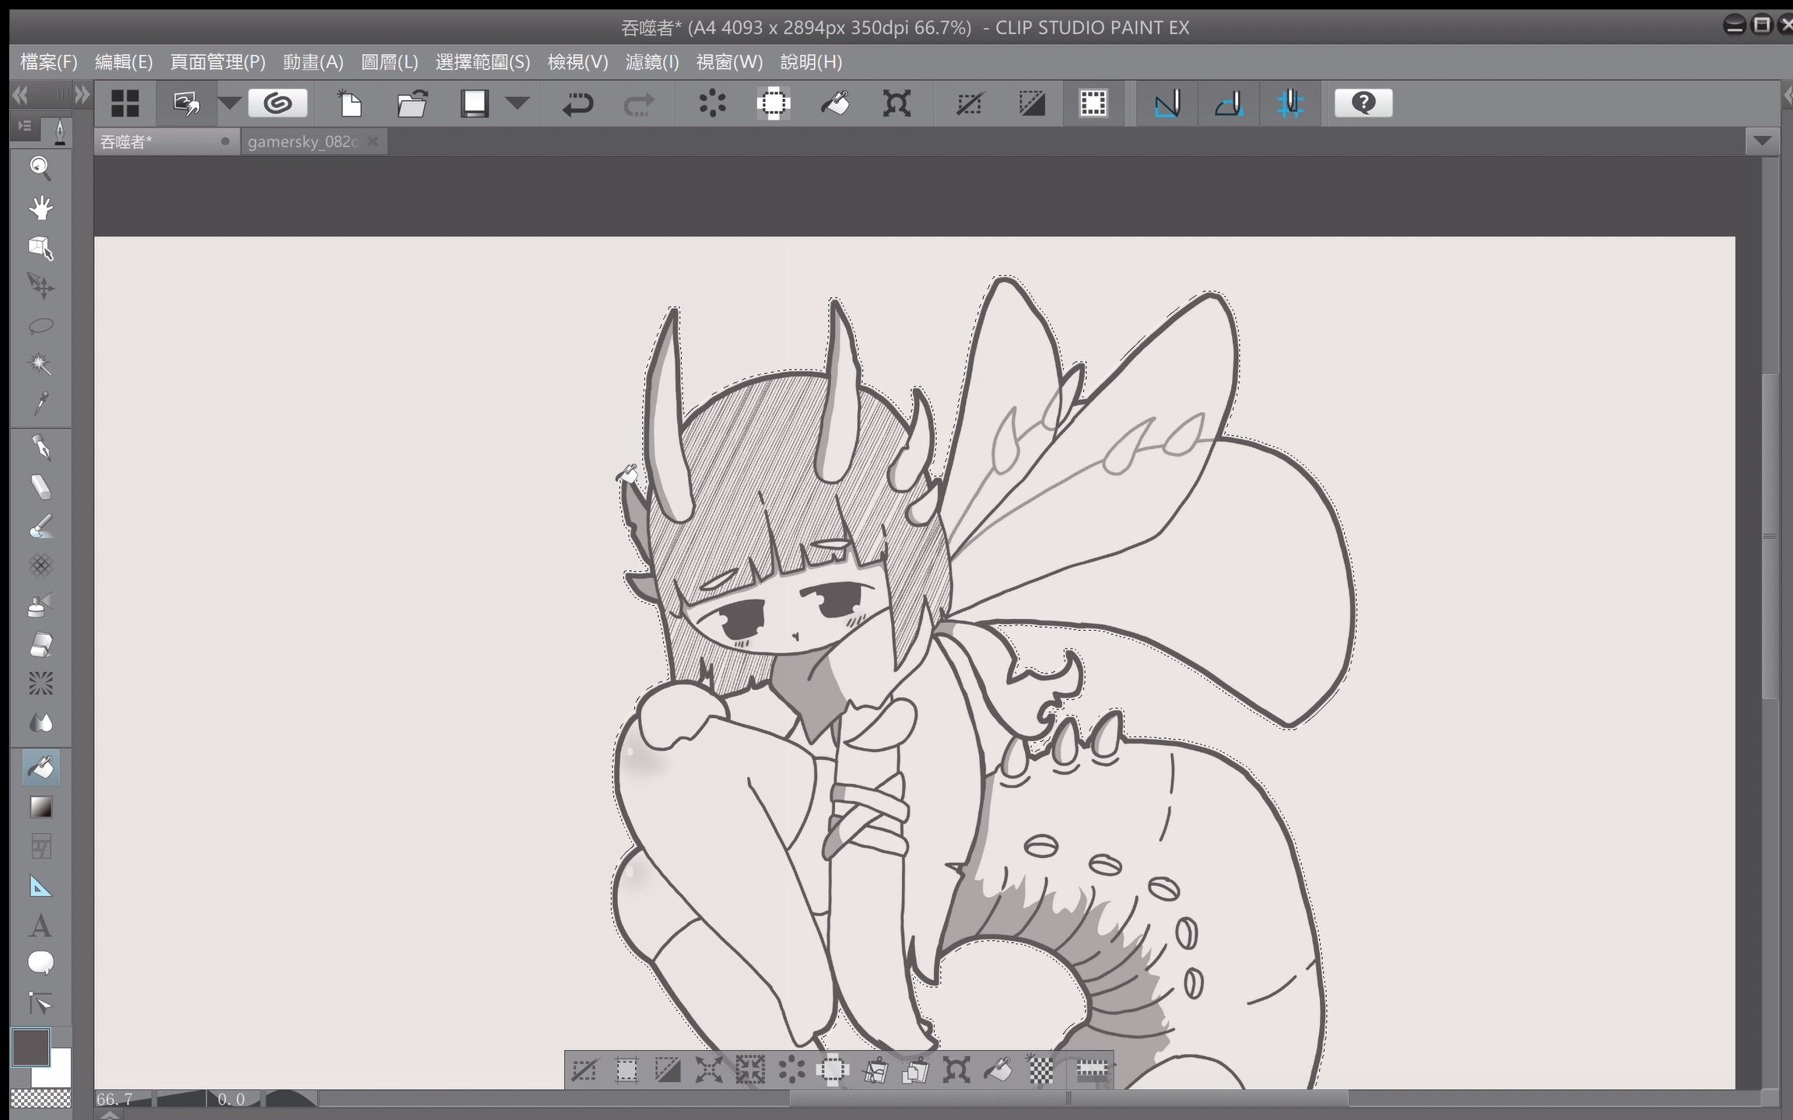Open the 頁面管理(P) menu

coord(218,61)
